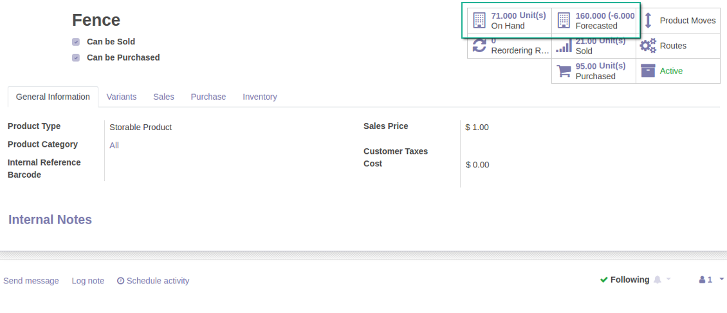Viewport: 727px width, 313px height.
Task: Click the Active archive box icon
Action: tap(648, 71)
